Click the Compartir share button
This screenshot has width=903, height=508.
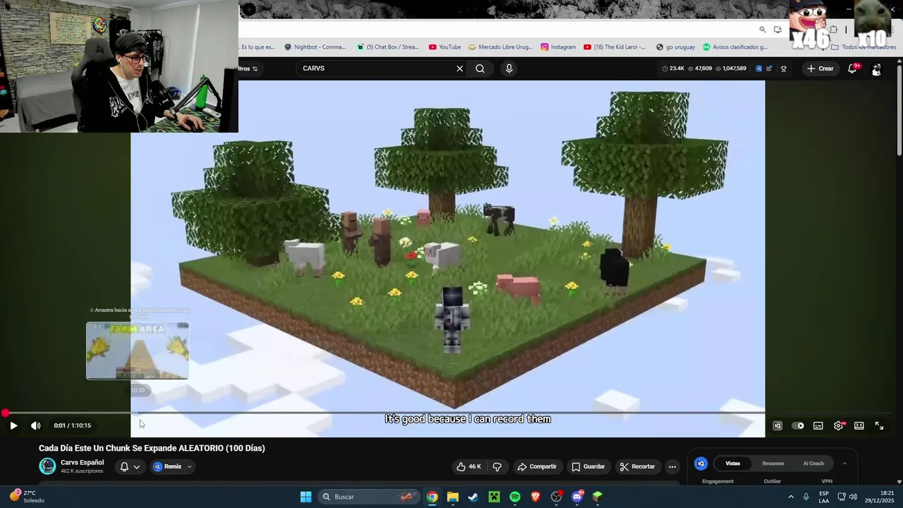pos(537,466)
